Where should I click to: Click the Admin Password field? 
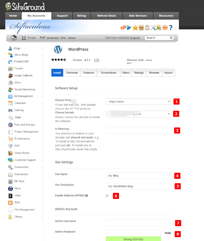(133, 233)
